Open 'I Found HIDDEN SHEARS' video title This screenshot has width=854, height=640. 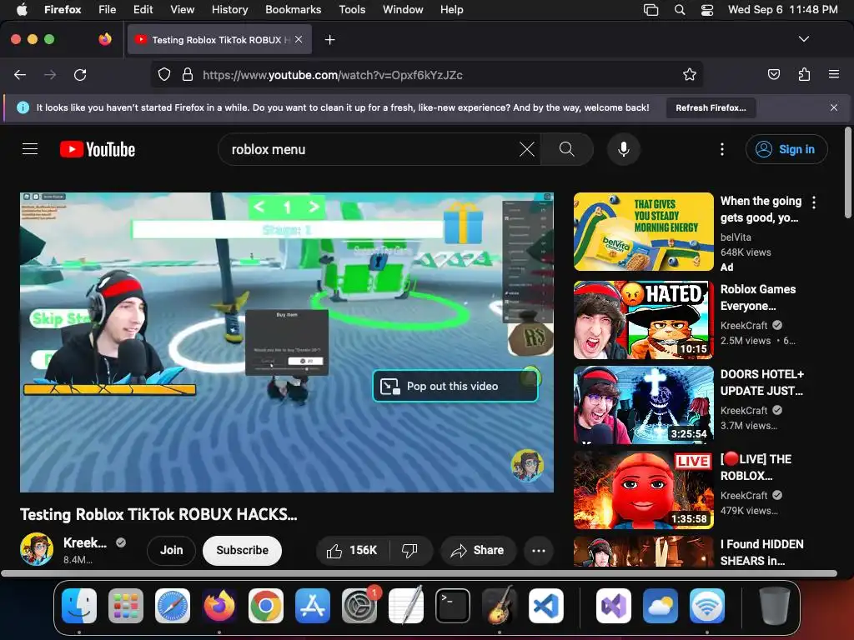761,552
